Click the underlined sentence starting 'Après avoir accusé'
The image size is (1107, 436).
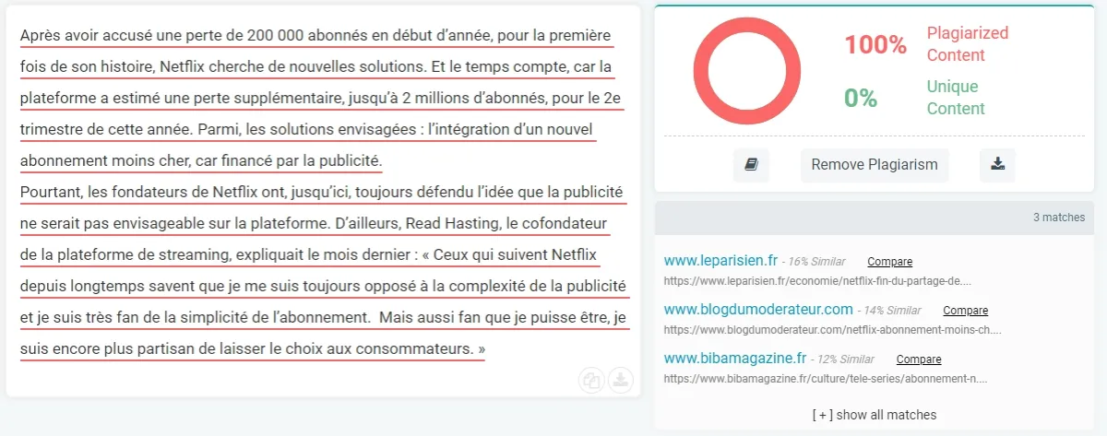[x=321, y=98]
